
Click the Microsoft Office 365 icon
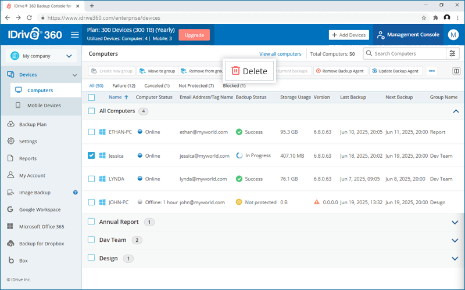(10, 226)
